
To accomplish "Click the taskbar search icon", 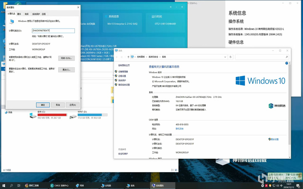I will point(11,186).
